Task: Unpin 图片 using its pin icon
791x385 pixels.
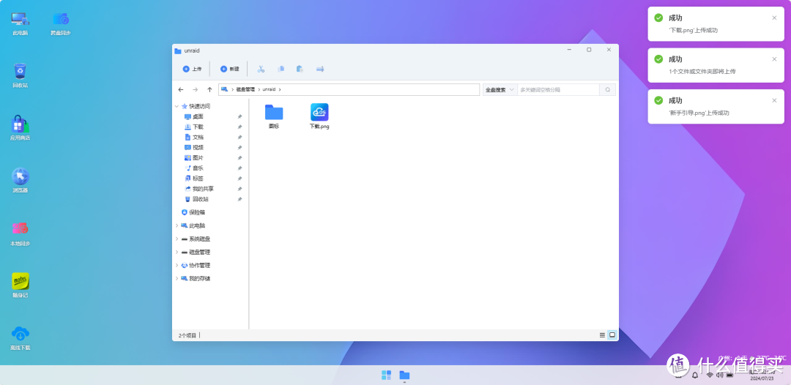Action: pos(239,157)
